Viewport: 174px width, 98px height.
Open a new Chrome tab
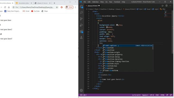pos(54,3)
